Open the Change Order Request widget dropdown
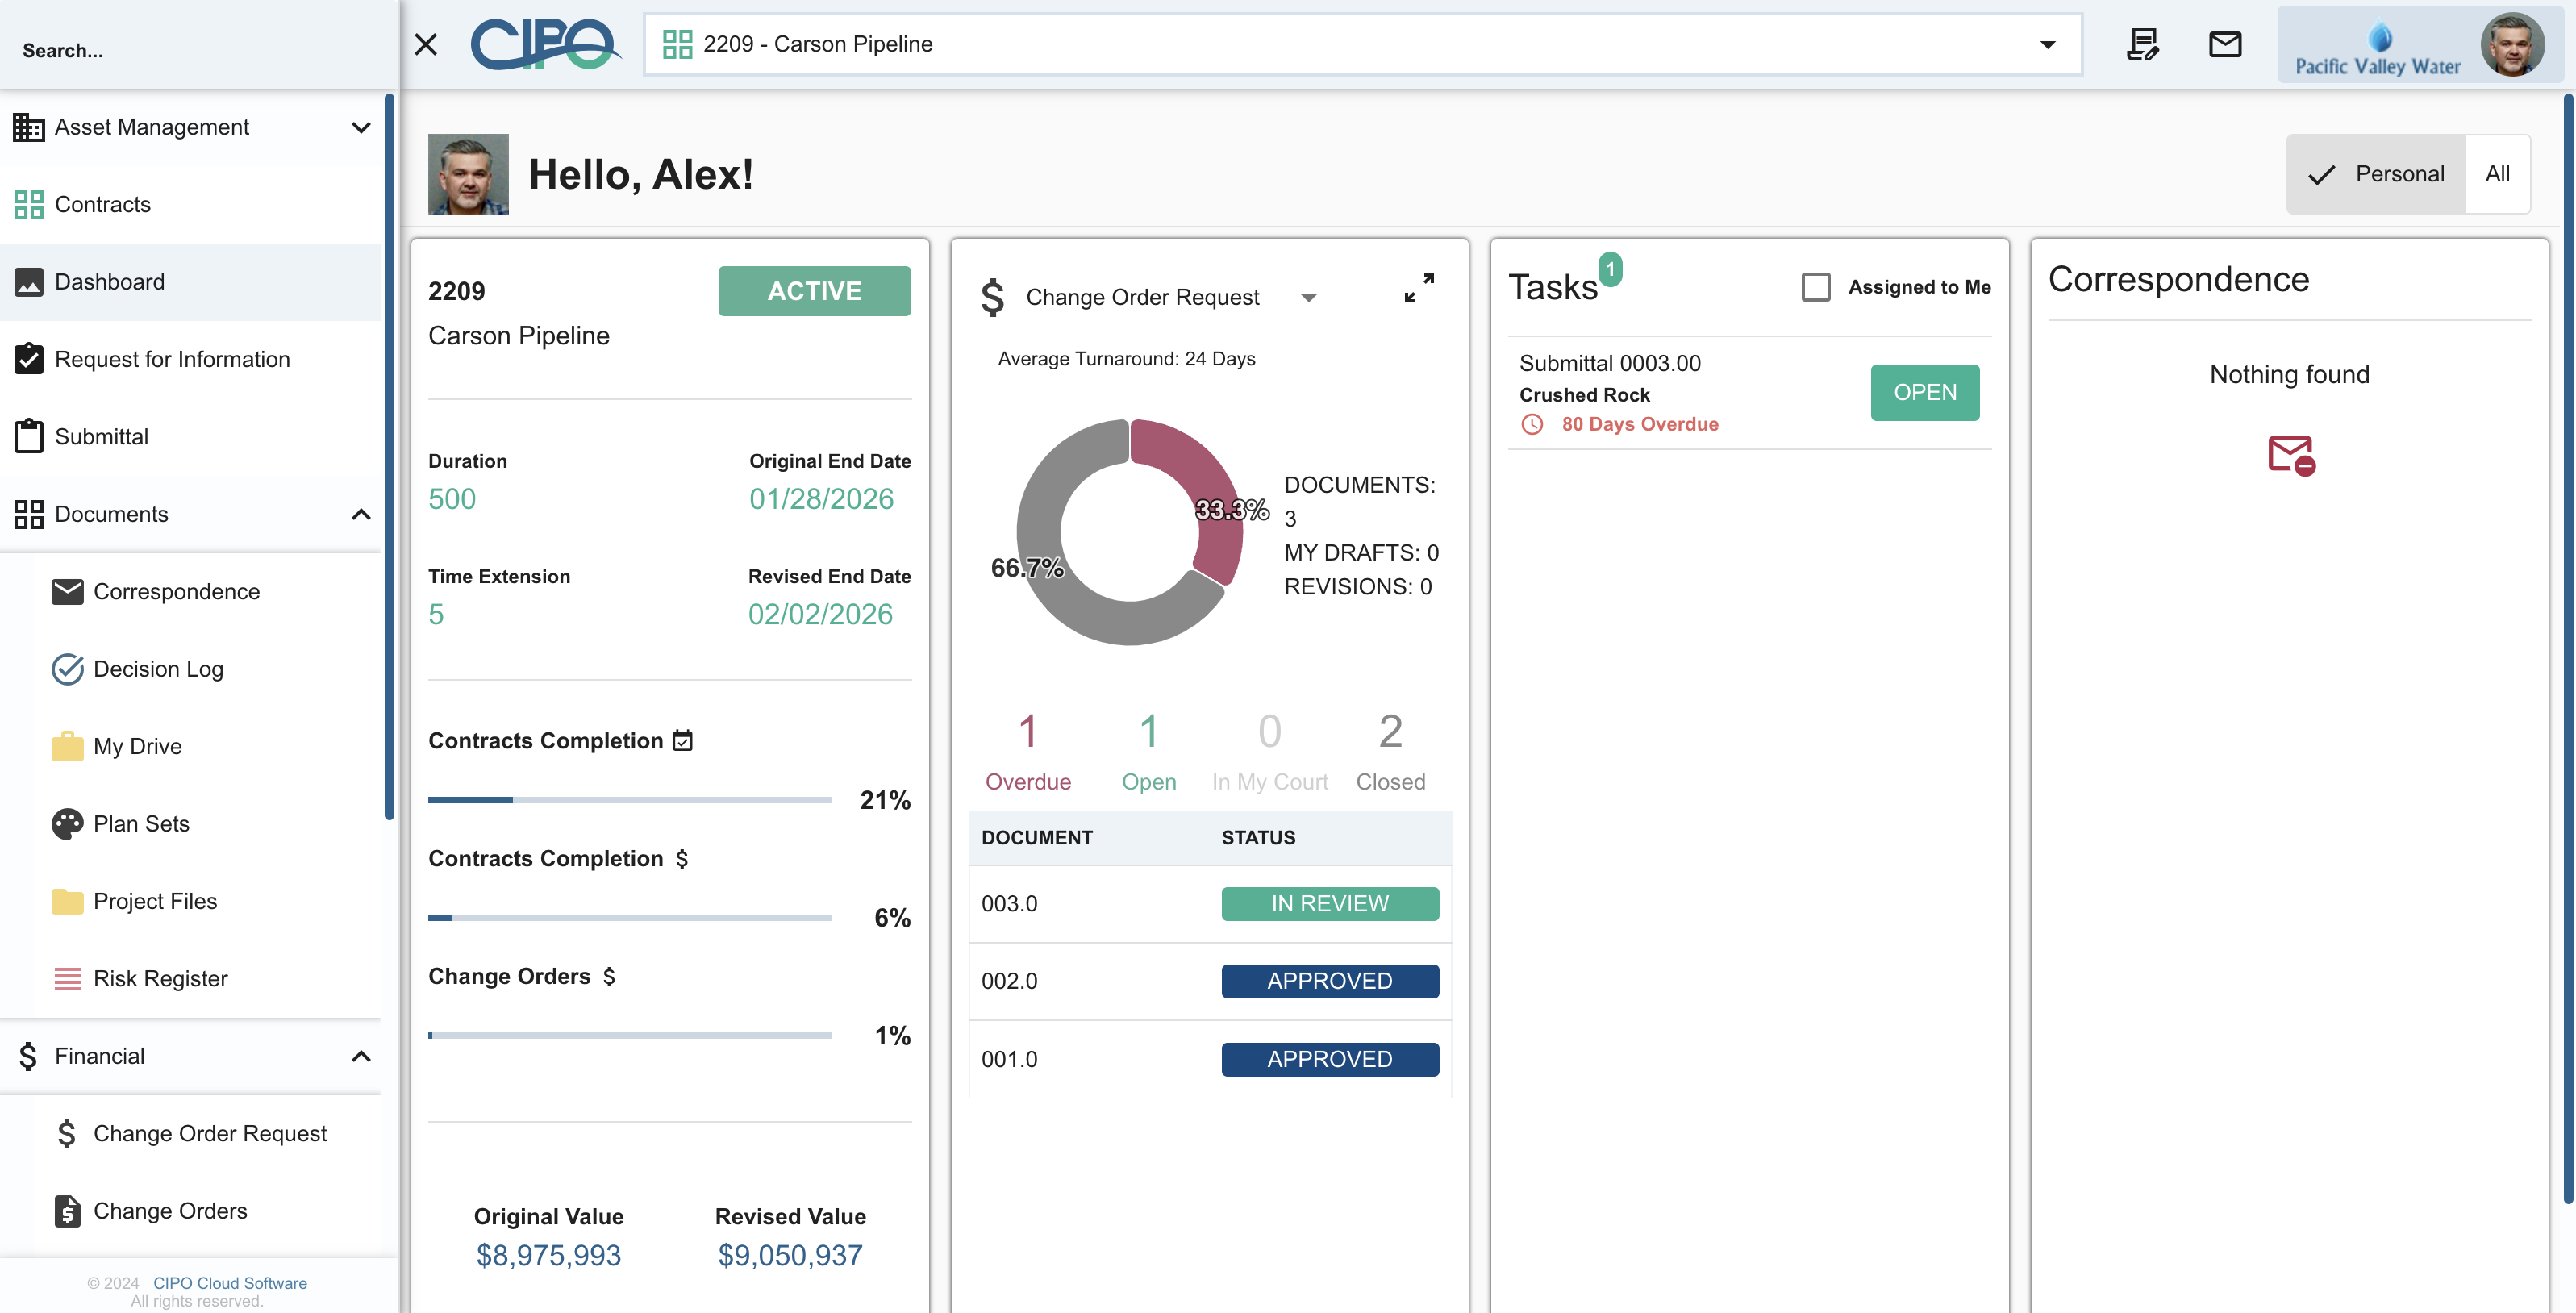Image resolution: width=2576 pixels, height=1313 pixels. coord(1308,298)
